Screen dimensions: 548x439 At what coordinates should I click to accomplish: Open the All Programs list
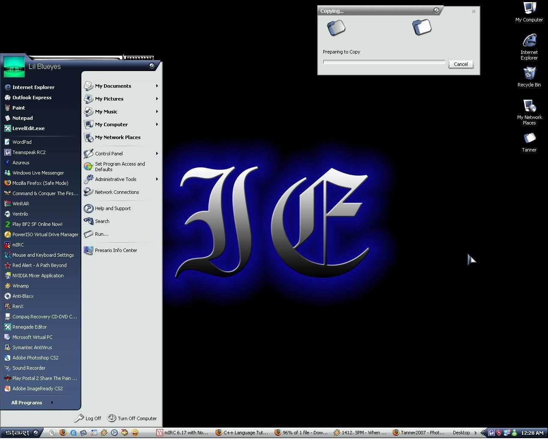[x=32, y=403]
